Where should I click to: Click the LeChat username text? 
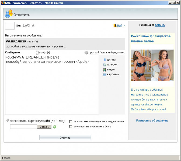[x=29, y=25]
